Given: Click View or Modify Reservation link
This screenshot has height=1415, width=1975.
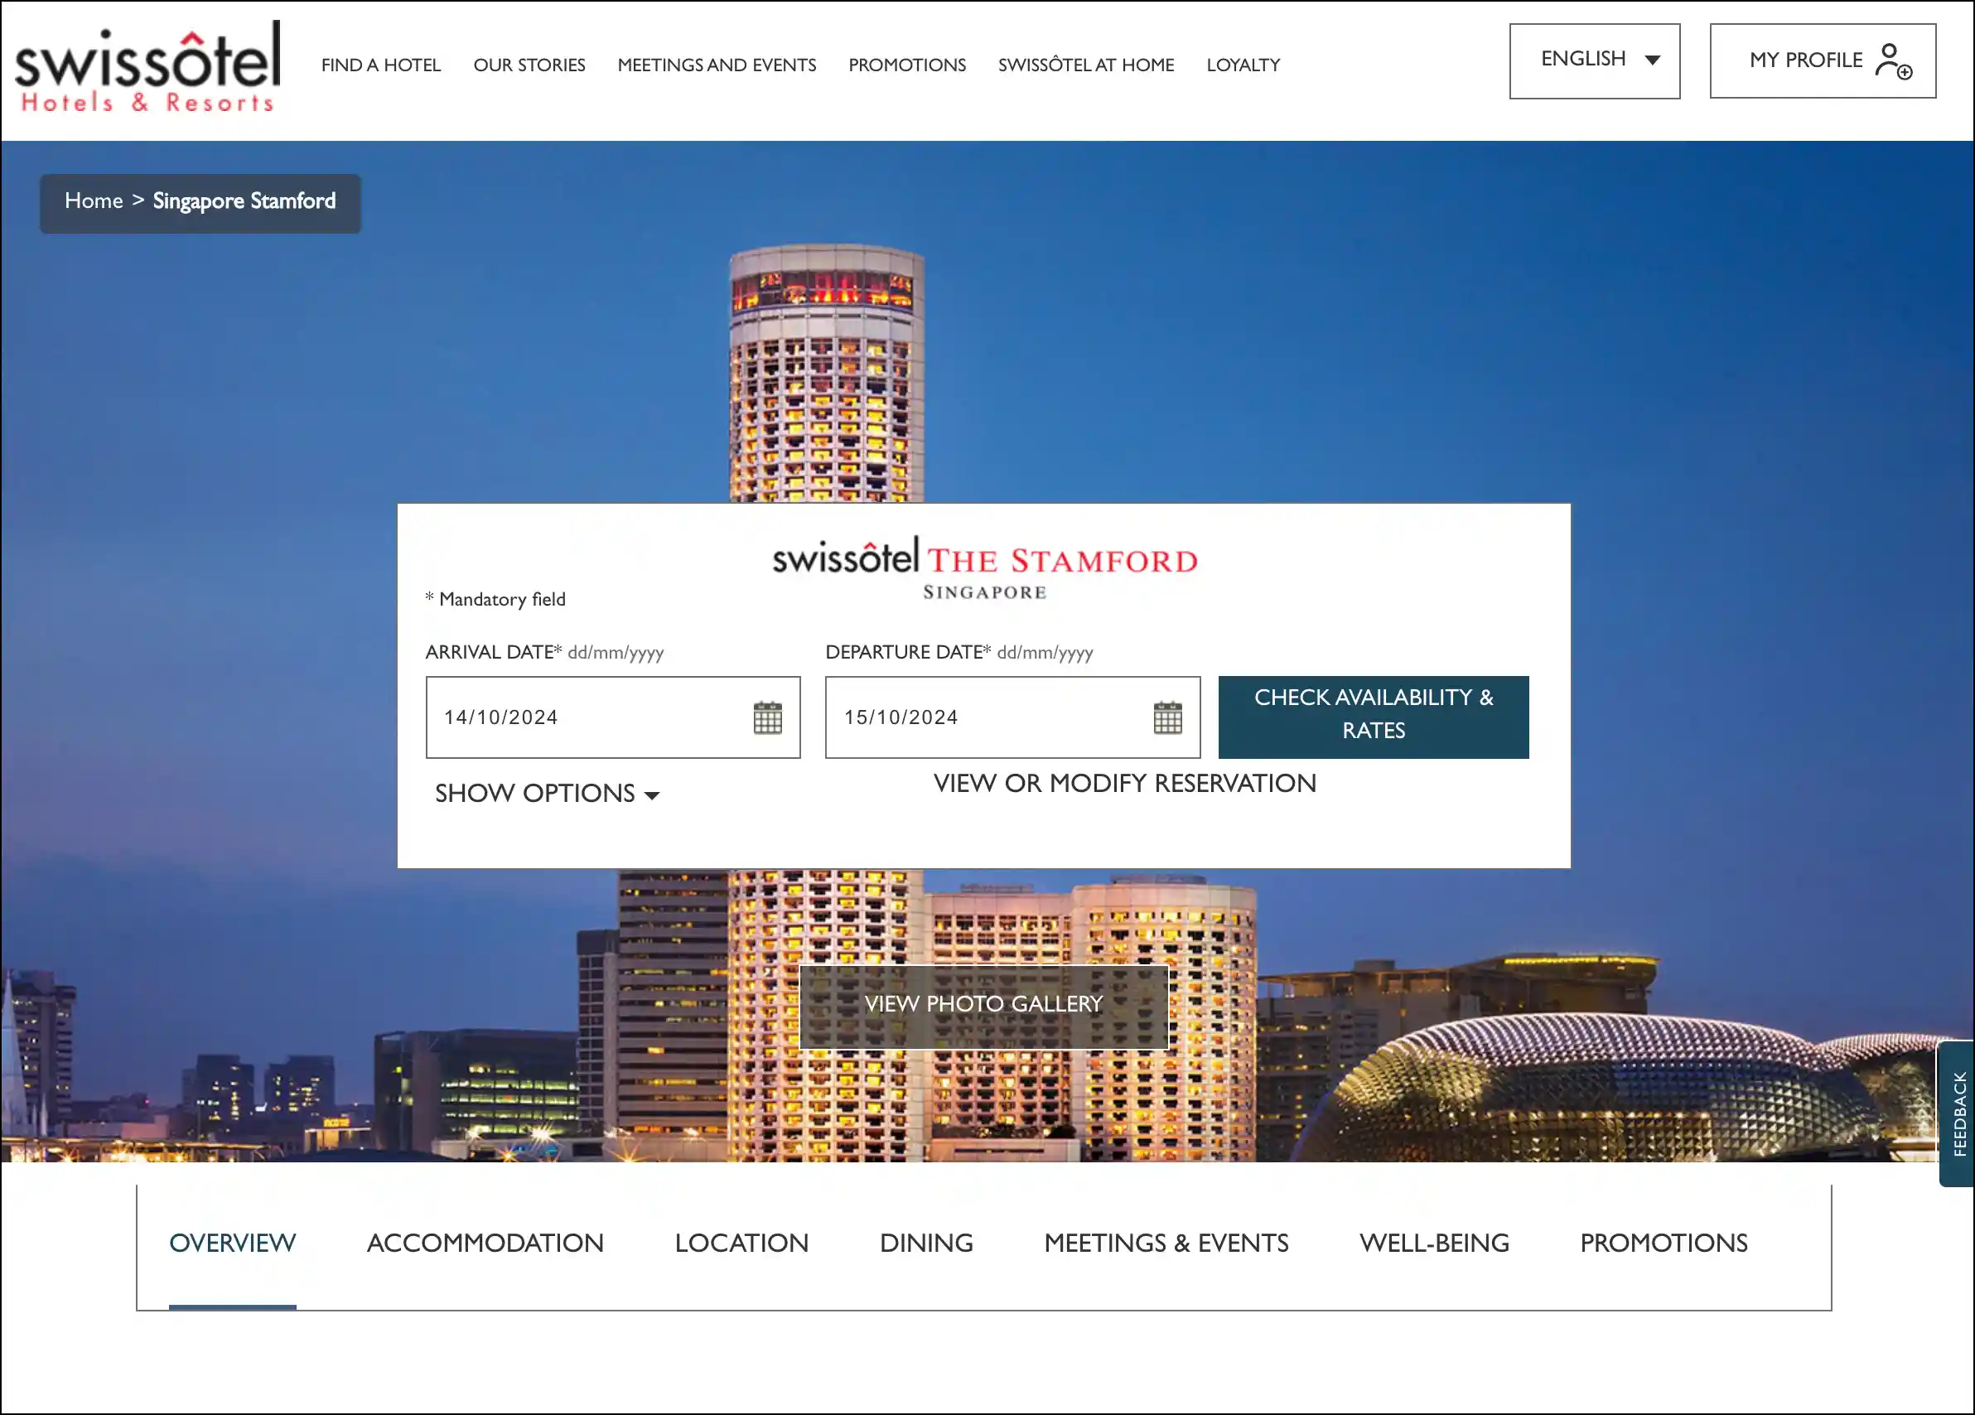Looking at the screenshot, I should pos(1125,784).
